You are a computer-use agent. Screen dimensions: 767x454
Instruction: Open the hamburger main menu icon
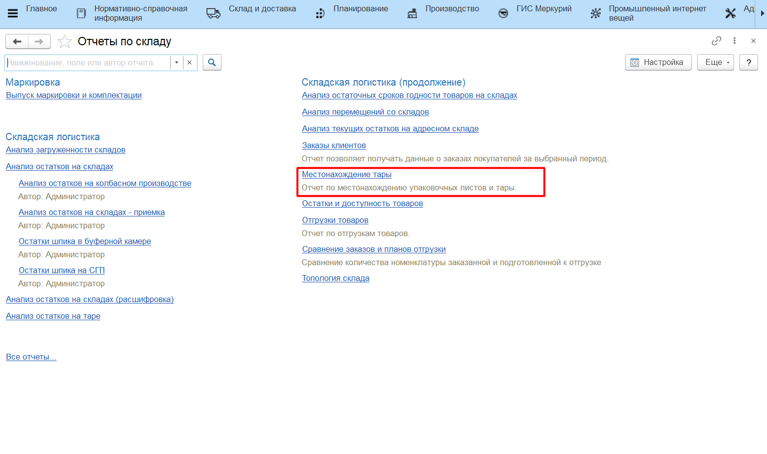[x=13, y=13]
